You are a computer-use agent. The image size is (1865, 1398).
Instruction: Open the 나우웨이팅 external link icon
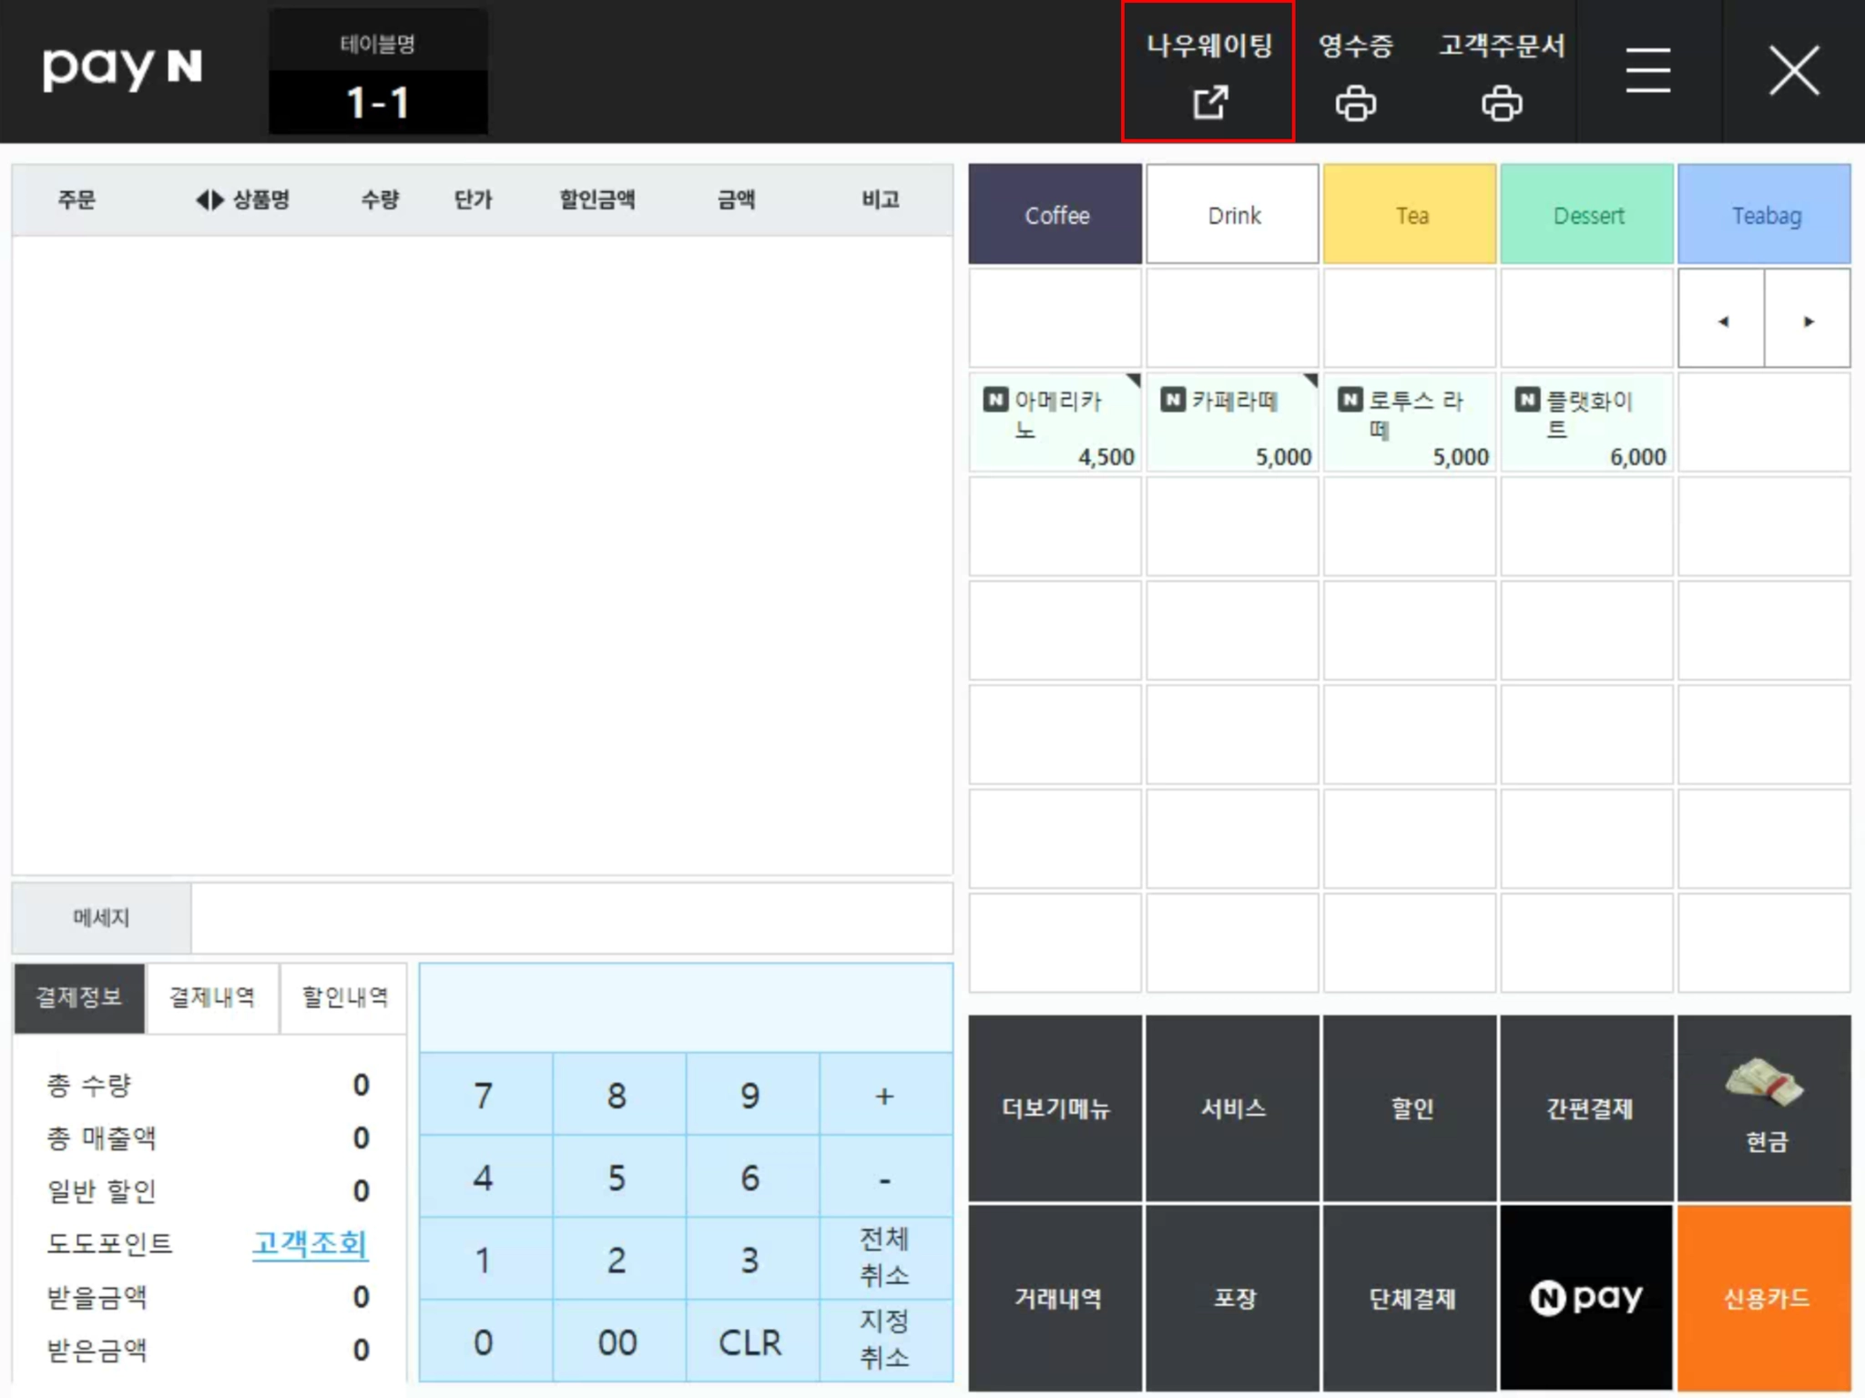[1210, 102]
